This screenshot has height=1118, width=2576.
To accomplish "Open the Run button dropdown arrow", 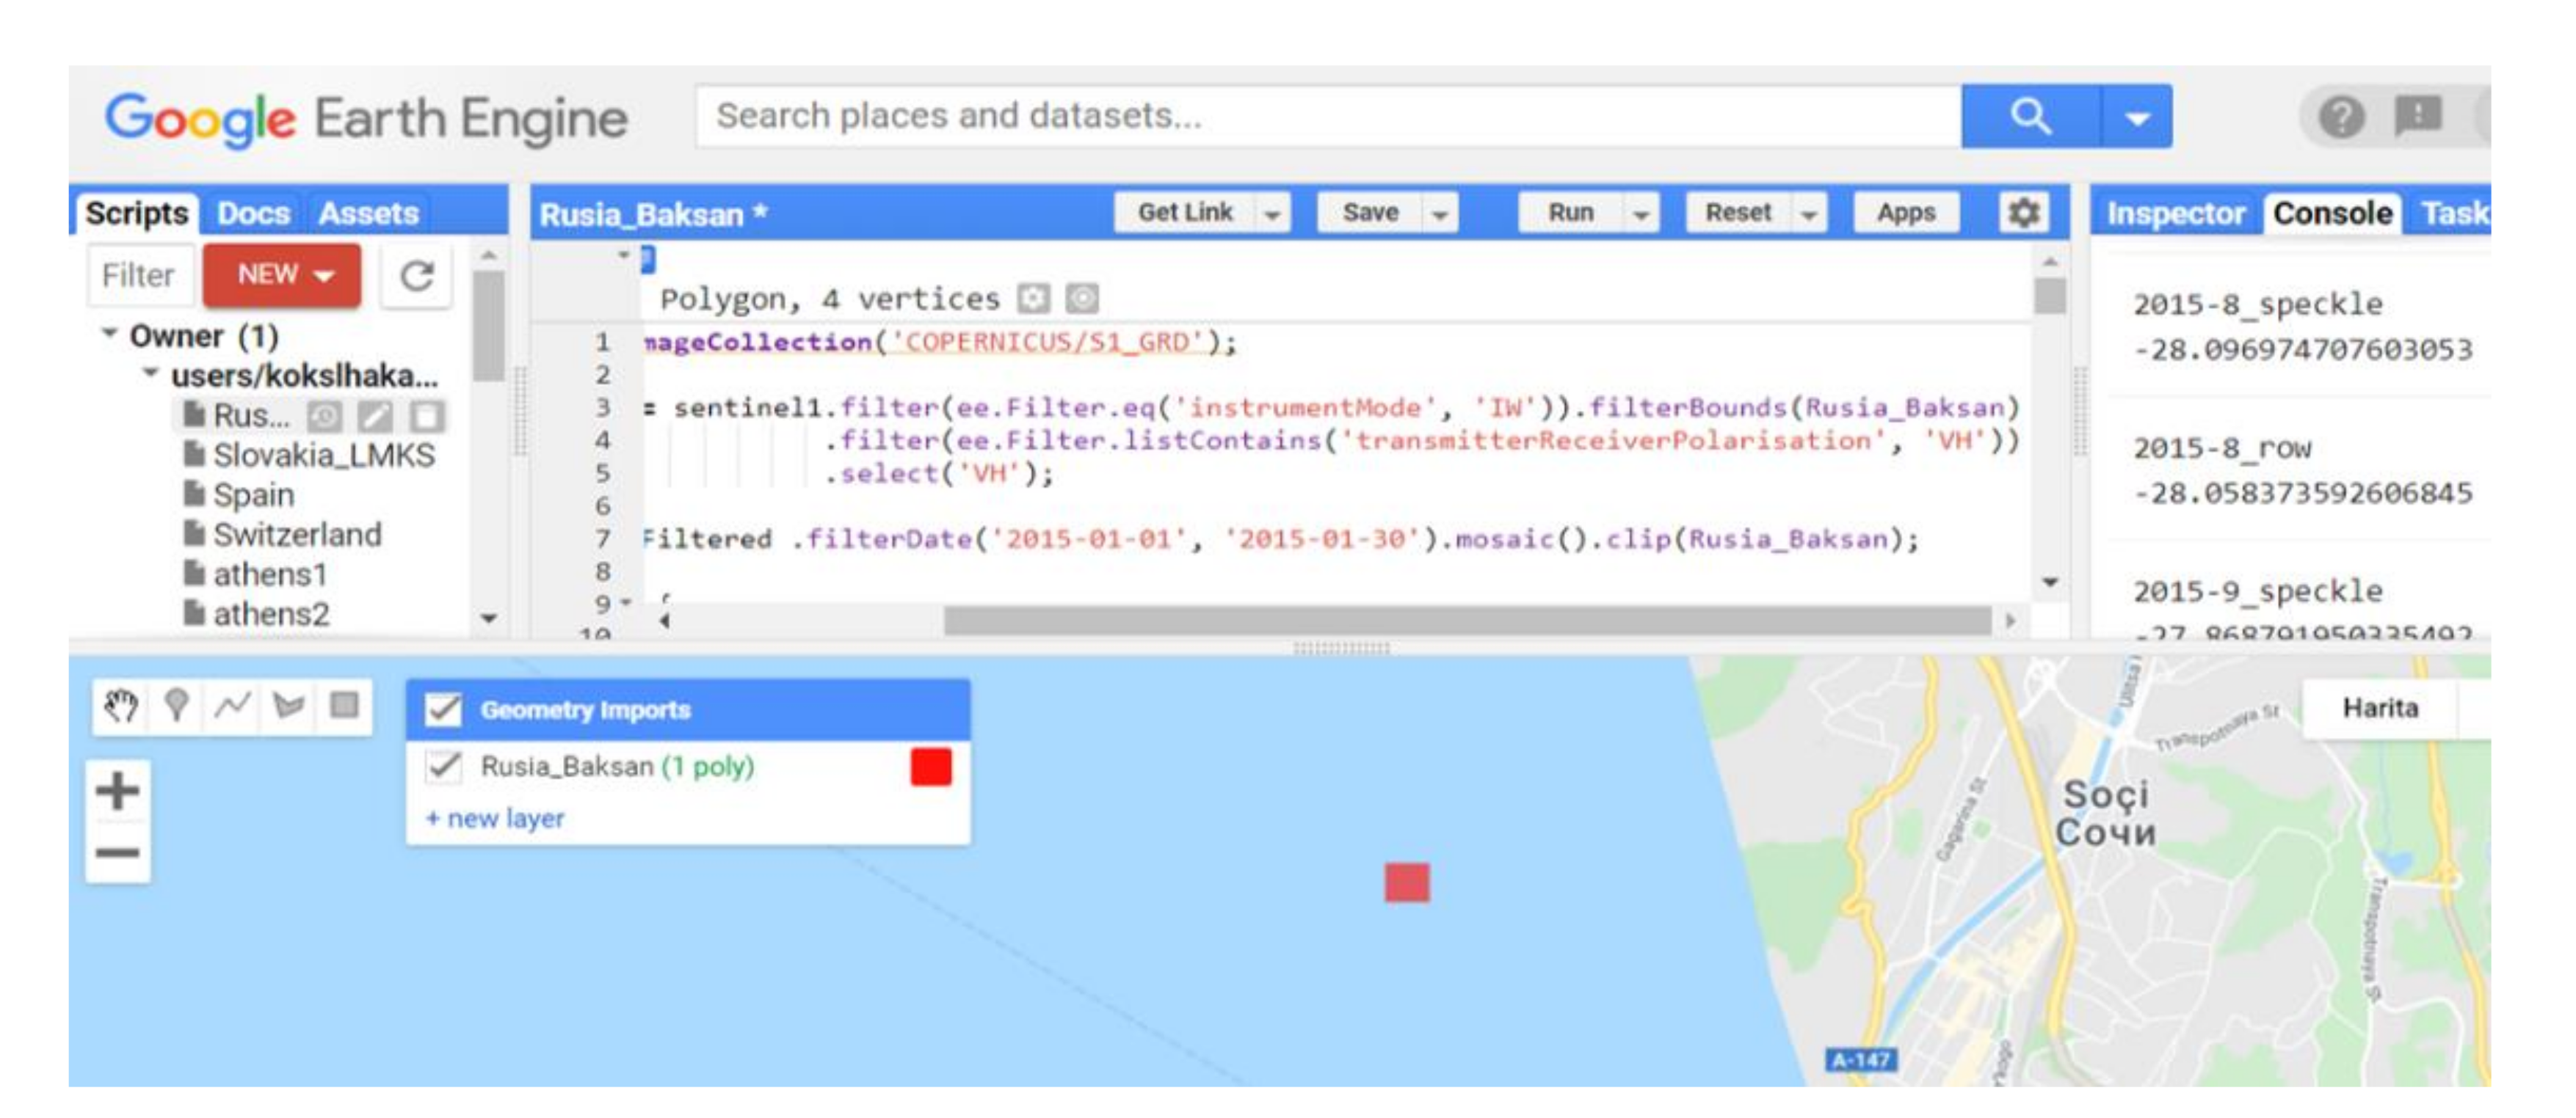I will [x=1641, y=213].
